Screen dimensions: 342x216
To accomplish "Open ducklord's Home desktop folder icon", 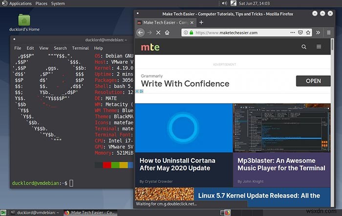I will [x=24, y=22].
